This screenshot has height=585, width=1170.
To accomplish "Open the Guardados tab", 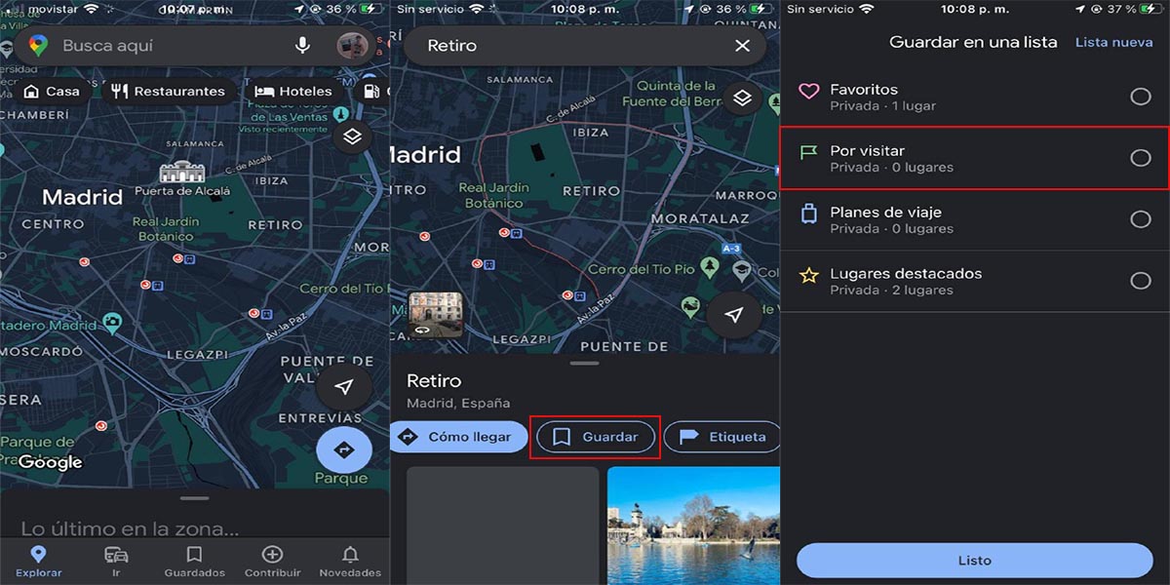I will tap(194, 562).
